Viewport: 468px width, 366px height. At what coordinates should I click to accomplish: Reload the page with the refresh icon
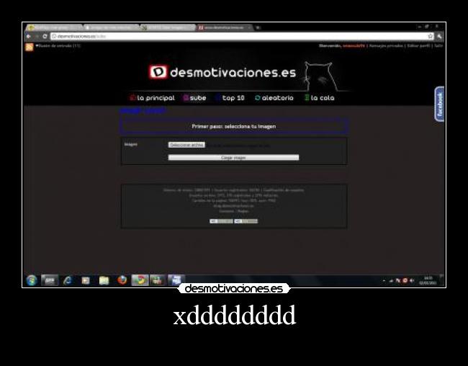click(x=45, y=36)
